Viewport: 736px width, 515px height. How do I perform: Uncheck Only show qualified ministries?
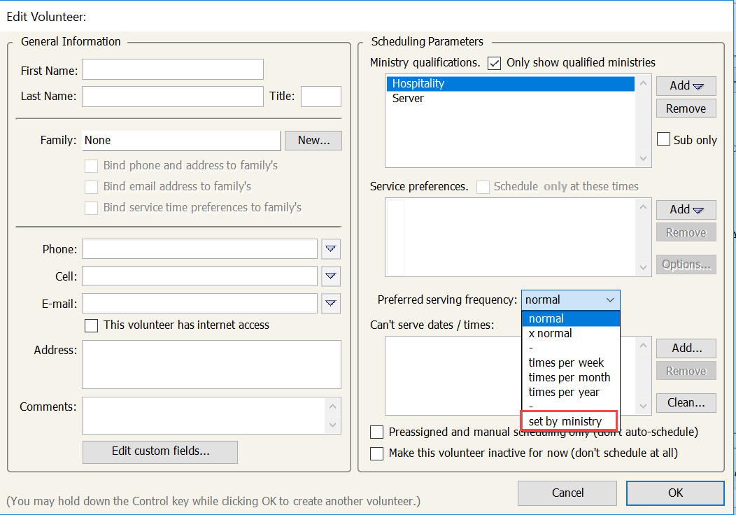tap(495, 63)
